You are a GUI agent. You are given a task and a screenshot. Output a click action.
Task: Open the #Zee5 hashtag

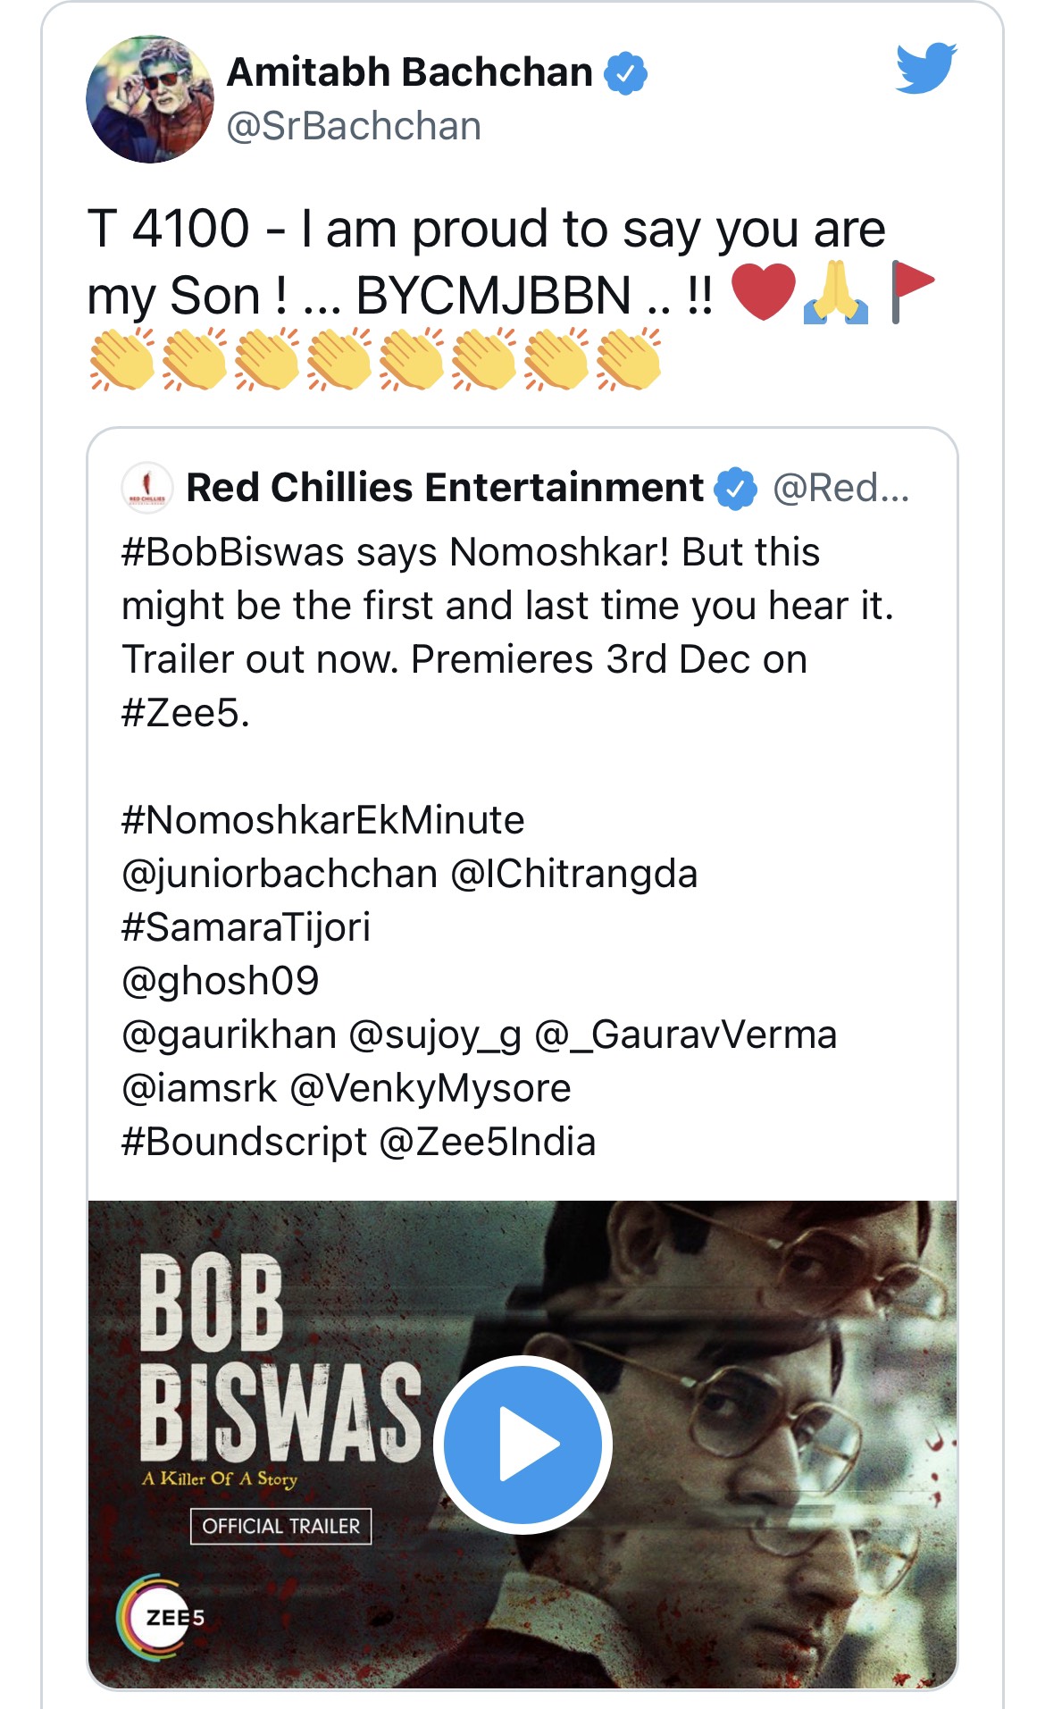pos(184,713)
